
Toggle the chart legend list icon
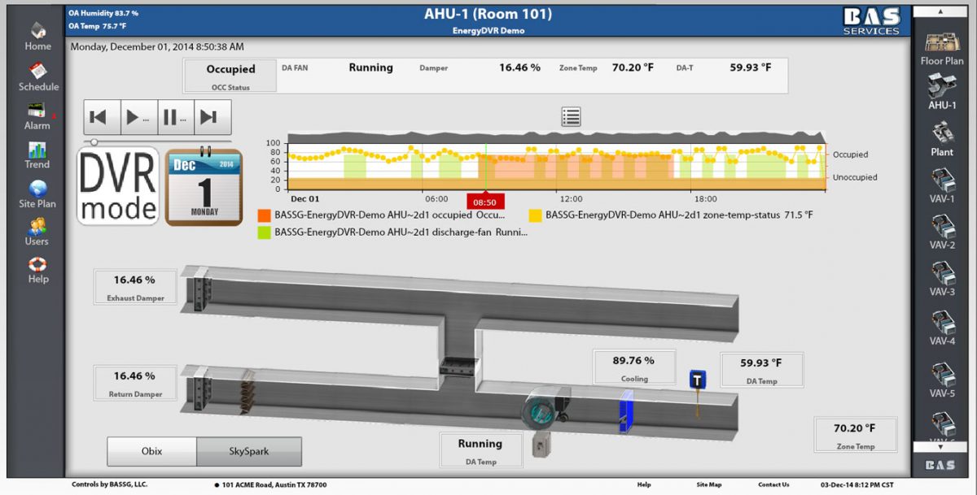[571, 117]
